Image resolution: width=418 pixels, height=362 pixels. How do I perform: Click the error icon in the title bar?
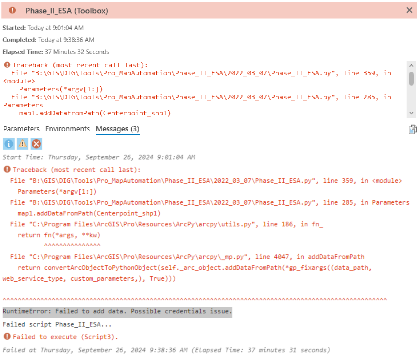pyautogui.click(x=12, y=10)
